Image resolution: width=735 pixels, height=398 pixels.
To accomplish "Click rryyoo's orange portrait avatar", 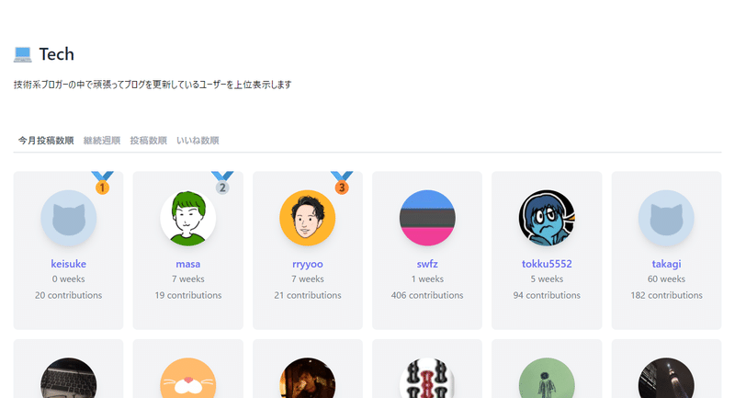I will pos(308,218).
